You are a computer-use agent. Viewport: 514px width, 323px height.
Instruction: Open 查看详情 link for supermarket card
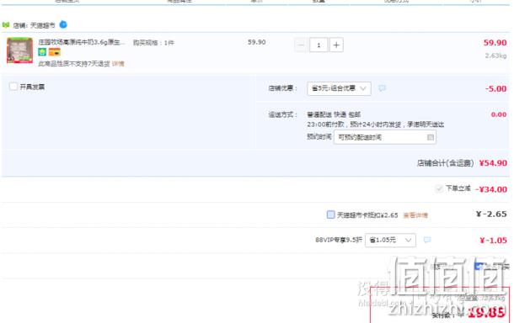point(415,215)
